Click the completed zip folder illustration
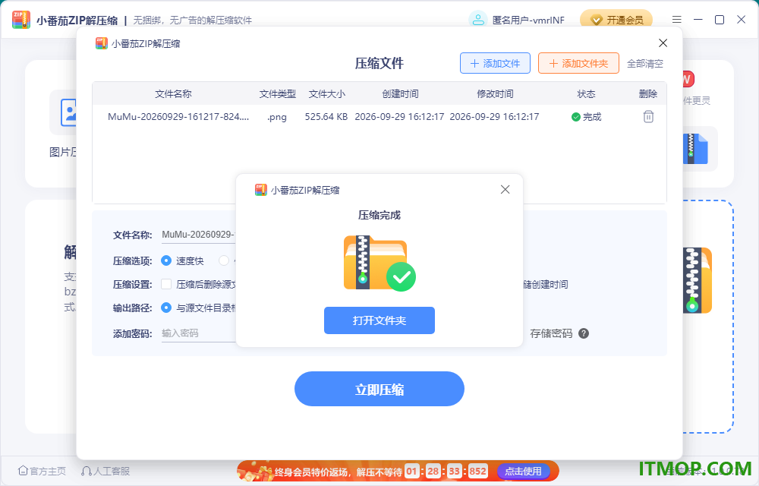Screen dimensions: 759x486 379,264
